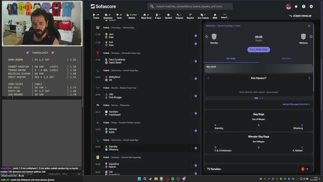Image resolution: width=323 pixels, height=182 pixels.
Task: Open the Tenis sport category
Action: pyautogui.click(x=119, y=16)
